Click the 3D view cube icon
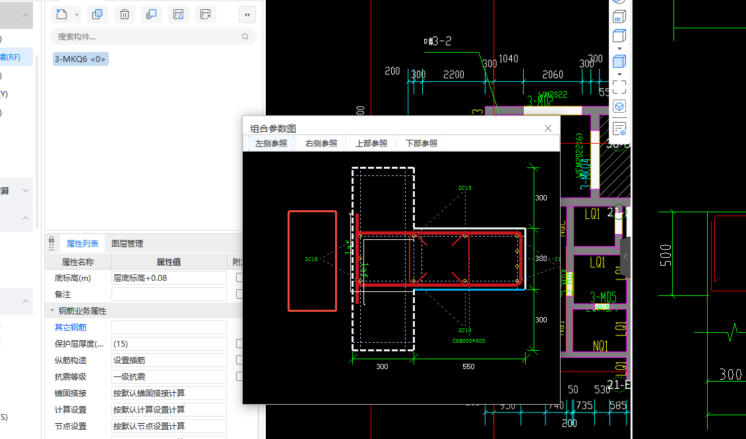Screen dimensions: 746x439 point(619,16)
